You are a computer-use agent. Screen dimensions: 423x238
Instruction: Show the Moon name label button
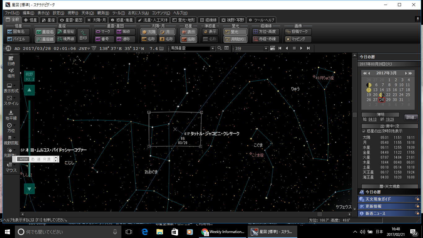(167, 39)
